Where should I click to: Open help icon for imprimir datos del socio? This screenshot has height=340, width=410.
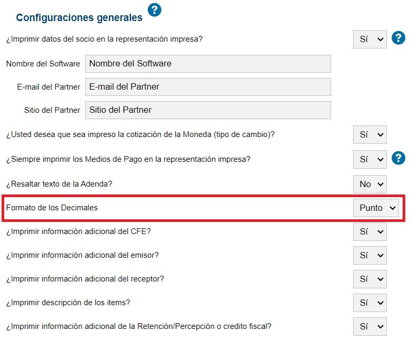pos(398,38)
